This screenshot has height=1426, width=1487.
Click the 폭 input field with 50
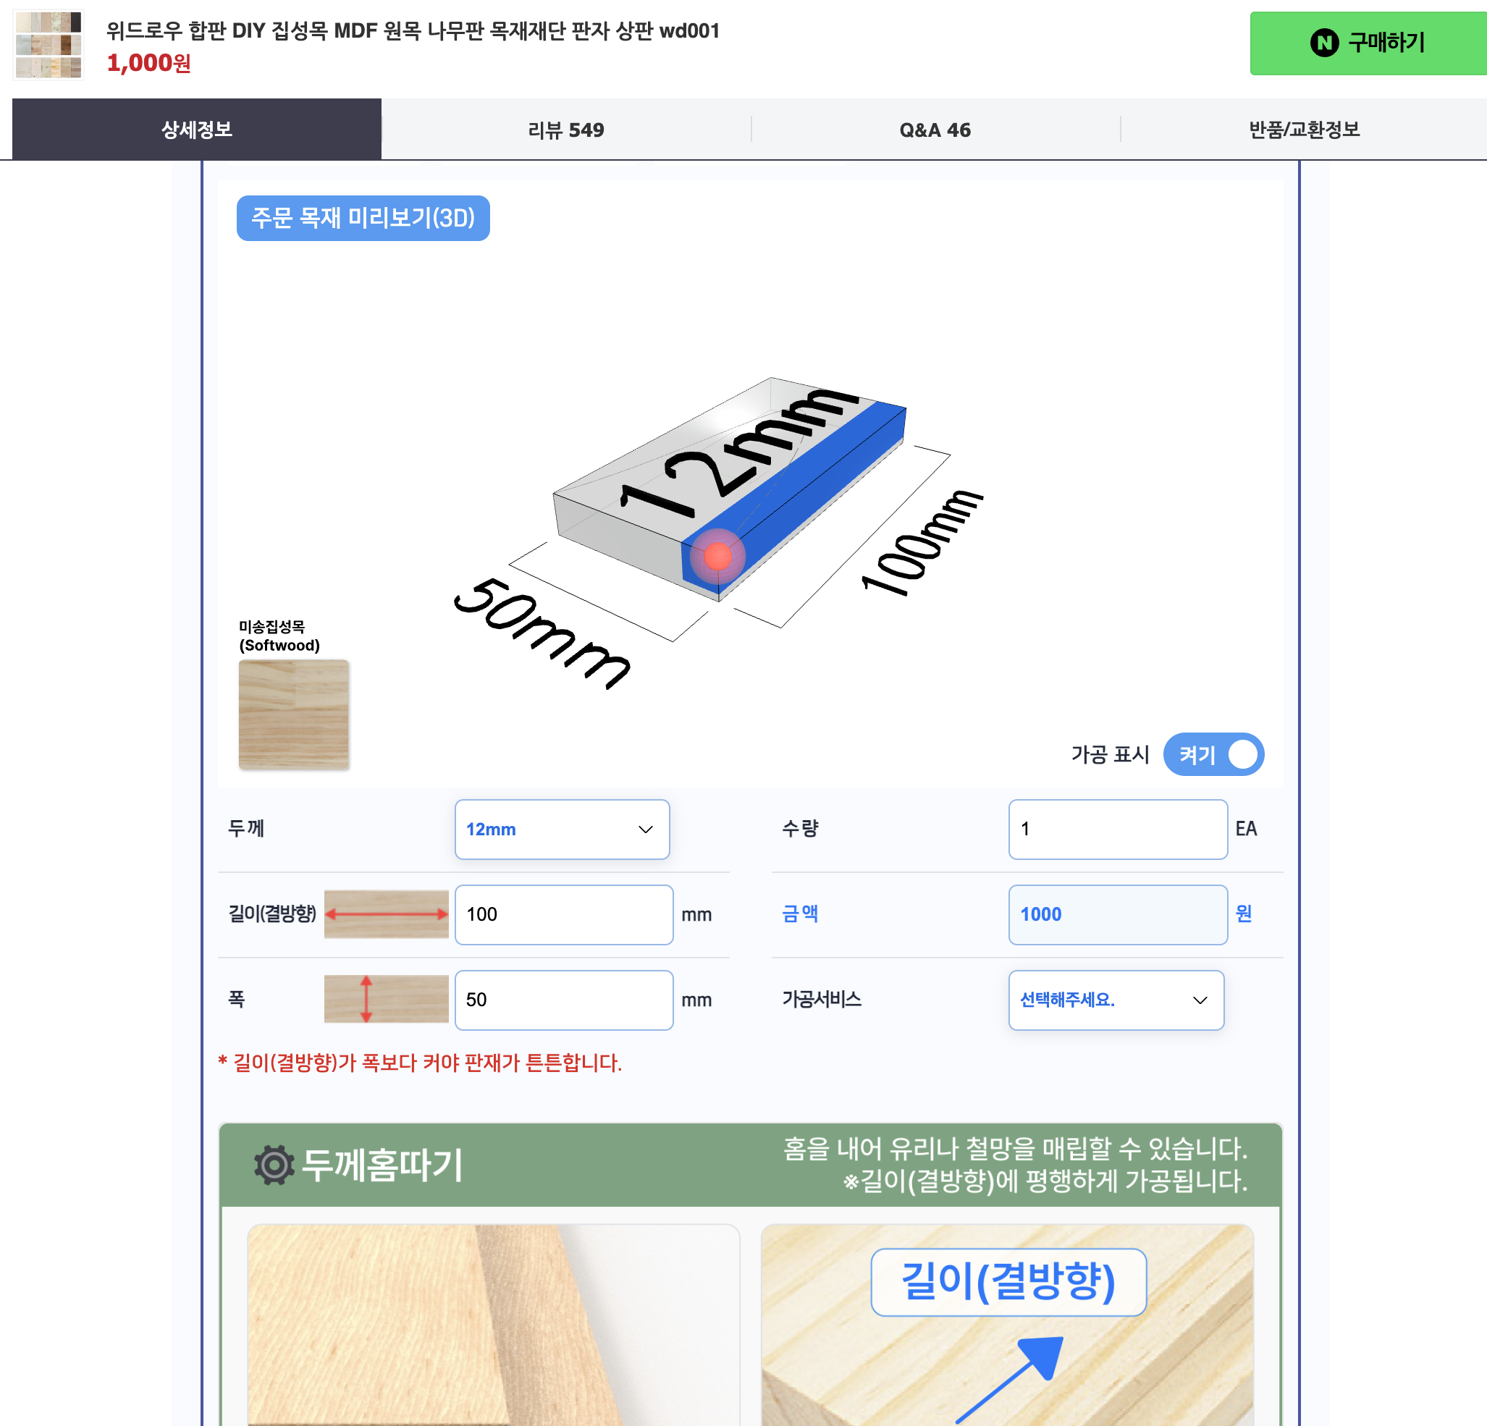pyautogui.click(x=564, y=1000)
